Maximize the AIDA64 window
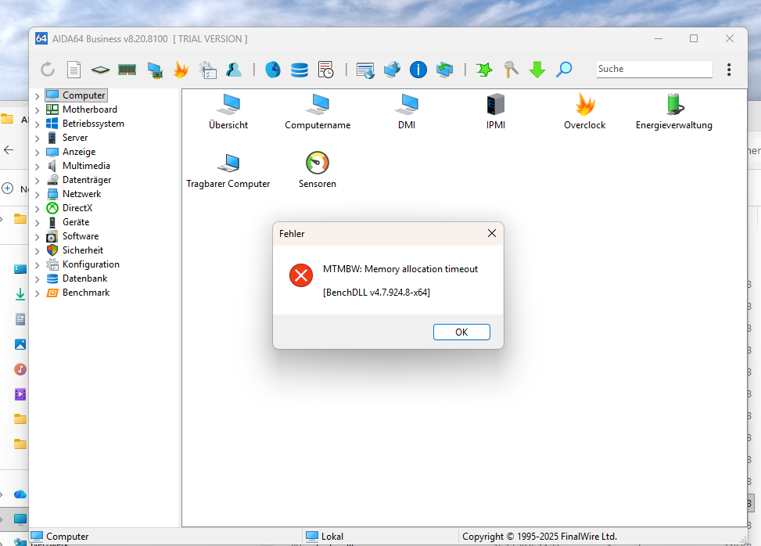The image size is (761, 546). pyautogui.click(x=694, y=38)
